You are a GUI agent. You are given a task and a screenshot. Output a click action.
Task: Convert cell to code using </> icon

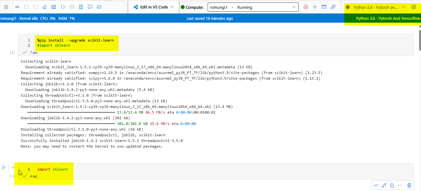pos(376,185)
